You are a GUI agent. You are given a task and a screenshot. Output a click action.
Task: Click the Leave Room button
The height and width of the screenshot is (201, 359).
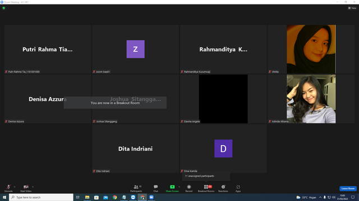(348, 189)
